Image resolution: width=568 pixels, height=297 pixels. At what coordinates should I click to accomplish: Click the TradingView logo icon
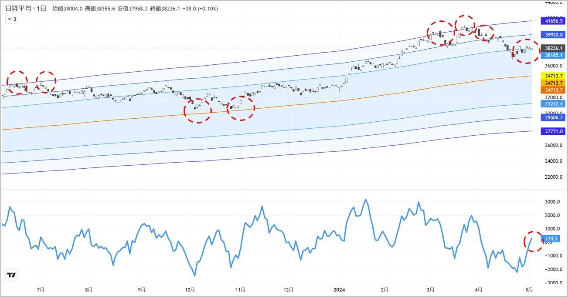(11, 275)
